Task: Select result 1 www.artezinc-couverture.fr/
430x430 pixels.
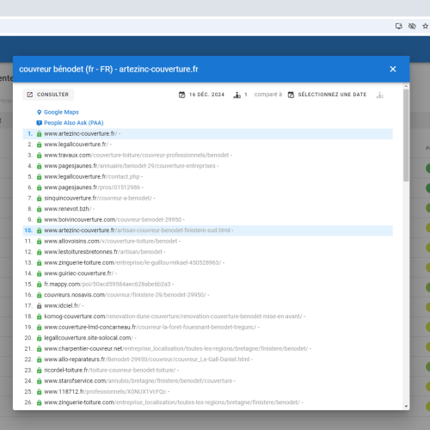Action: pos(207,133)
